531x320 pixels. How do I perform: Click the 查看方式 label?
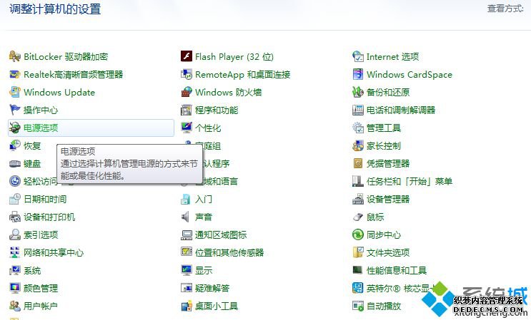(x=505, y=9)
